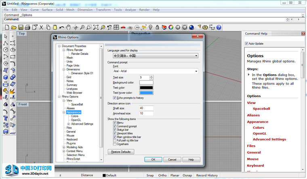Save with the floppy disk icon

tap(21, 27)
